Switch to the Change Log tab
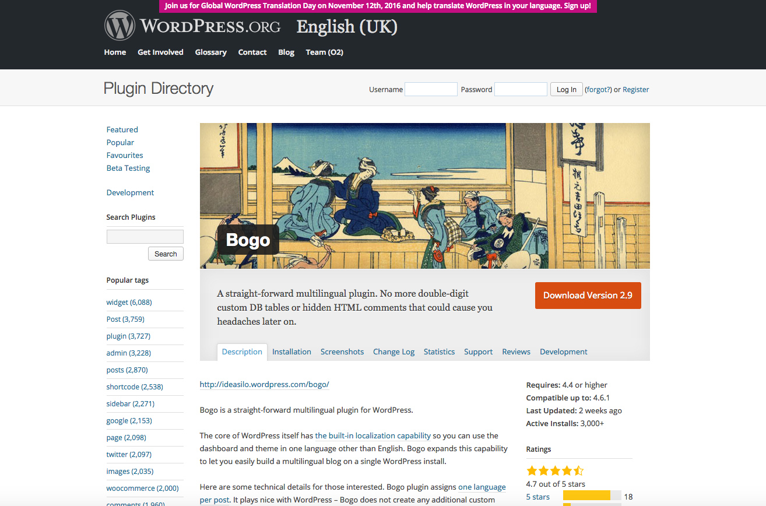 [x=393, y=352]
